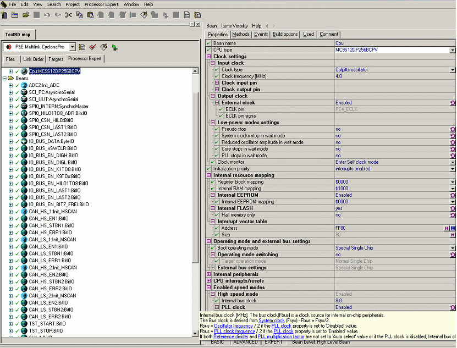This screenshot has width=457, height=348.
Task: Open the Project menu
Action: pyautogui.click(x=73, y=4)
